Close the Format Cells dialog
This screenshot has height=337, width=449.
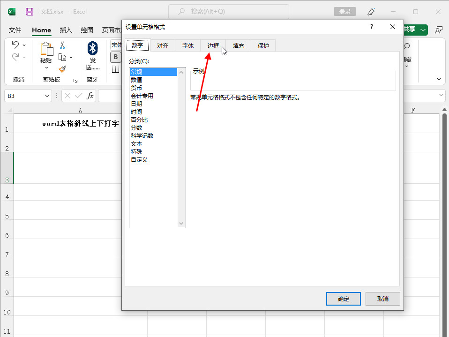click(393, 27)
